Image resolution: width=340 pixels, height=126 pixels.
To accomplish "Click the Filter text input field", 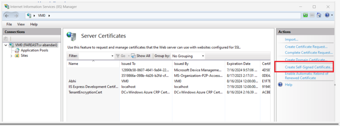I will pos(95,56).
